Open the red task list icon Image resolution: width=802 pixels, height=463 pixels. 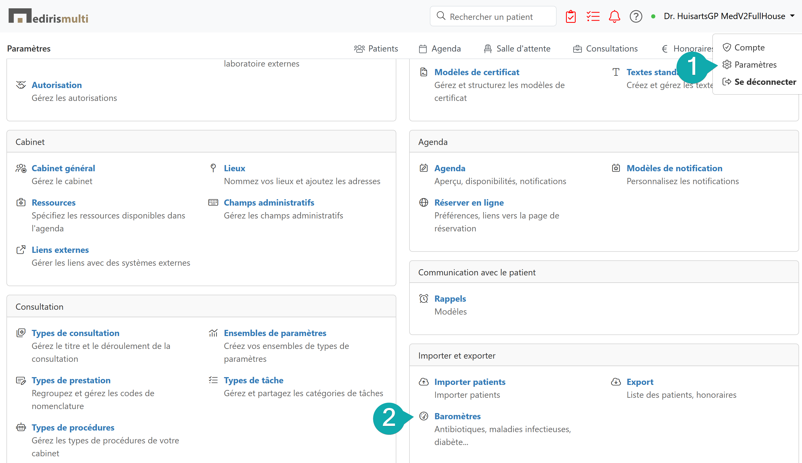point(593,17)
